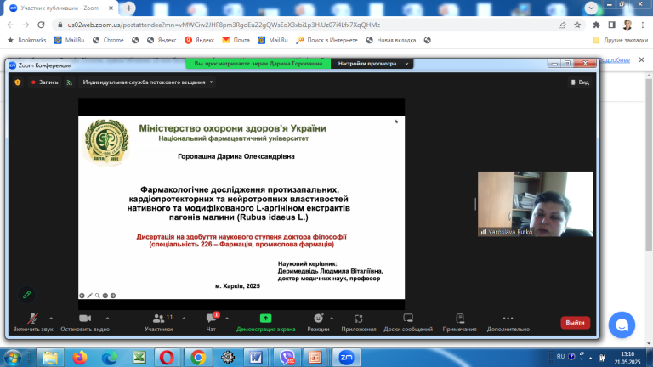Toggle Chrome side panel
The width and height of the screenshot is (653, 367).
(x=612, y=25)
